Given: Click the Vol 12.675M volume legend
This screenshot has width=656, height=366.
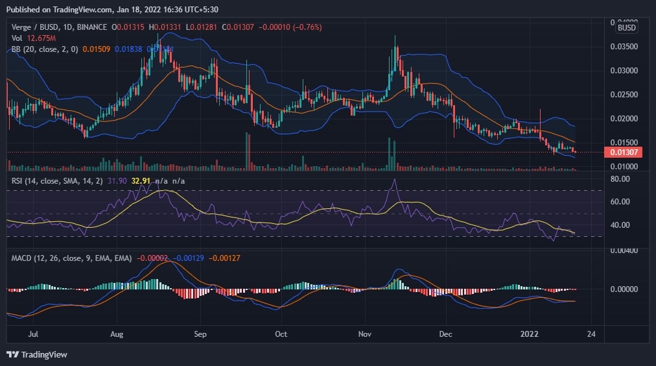Looking at the screenshot, I should (x=34, y=38).
